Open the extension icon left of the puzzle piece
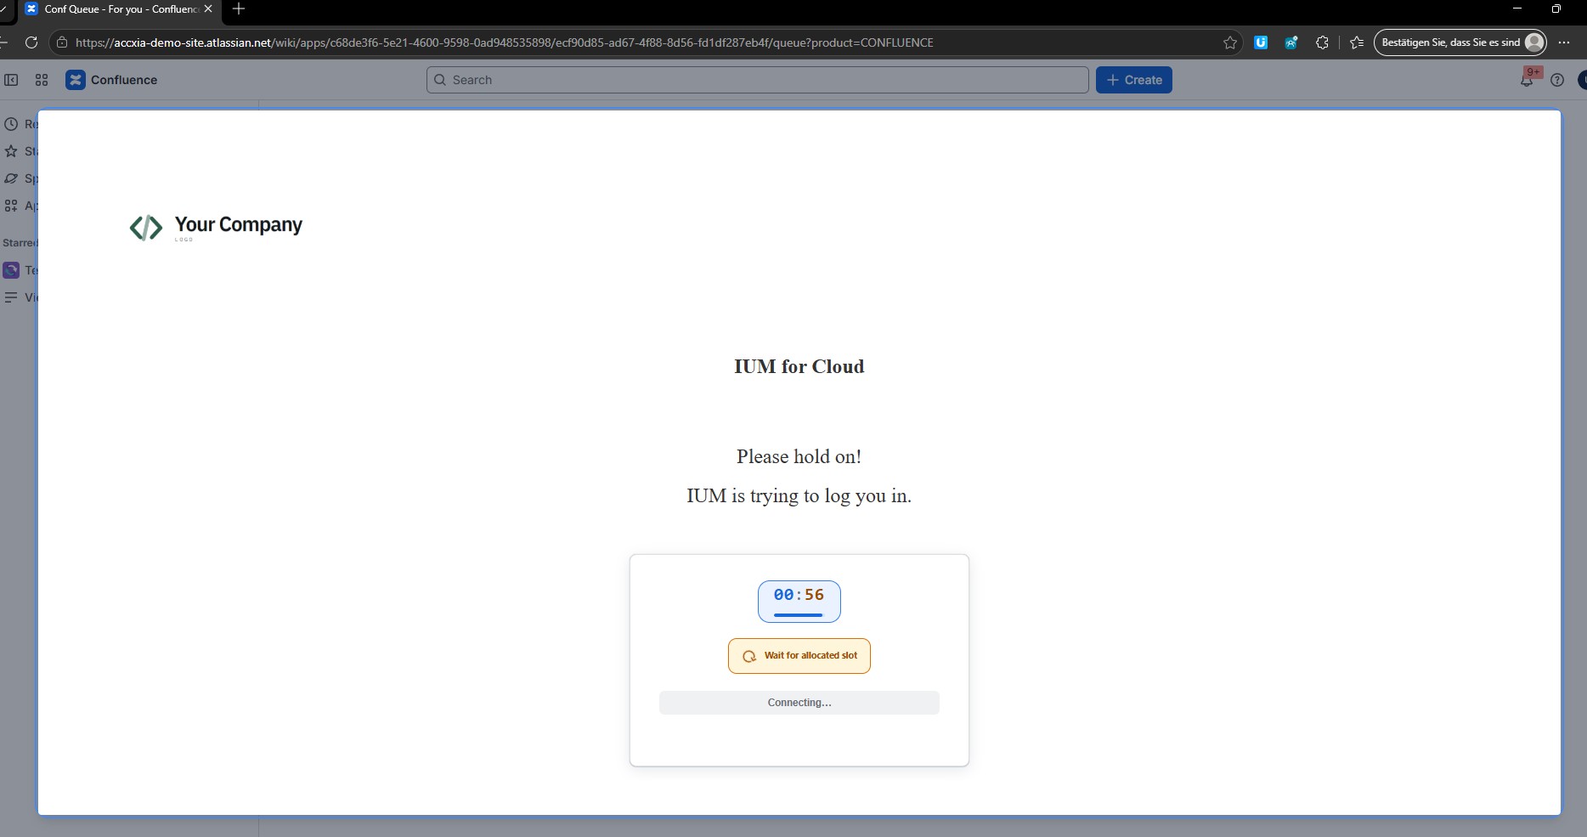This screenshot has width=1587, height=837. [1291, 42]
